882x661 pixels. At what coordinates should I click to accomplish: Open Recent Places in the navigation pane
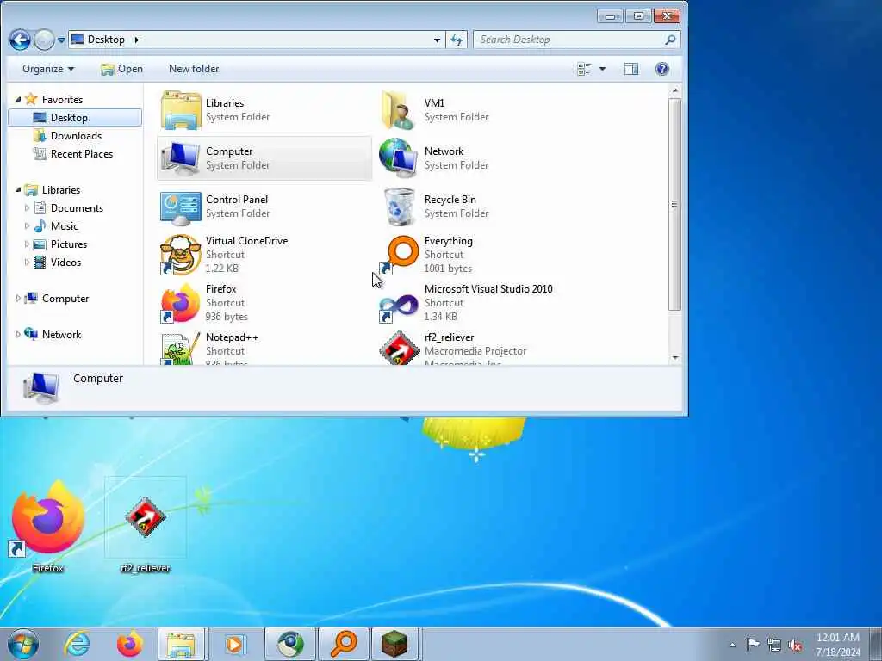tap(82, 153)
